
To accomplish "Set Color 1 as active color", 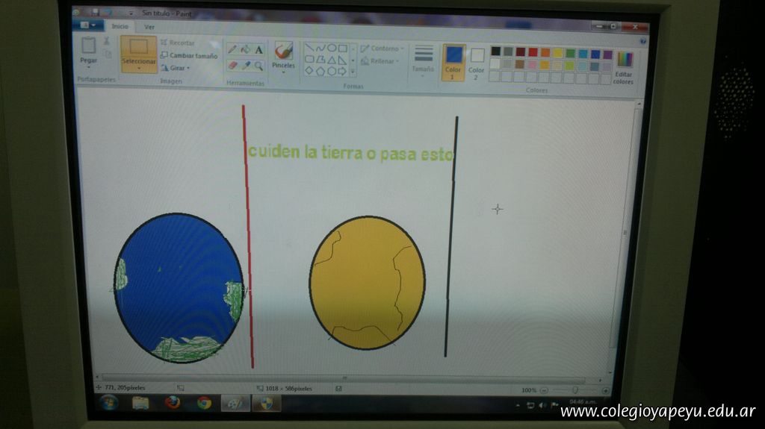I will click(453, 62).
